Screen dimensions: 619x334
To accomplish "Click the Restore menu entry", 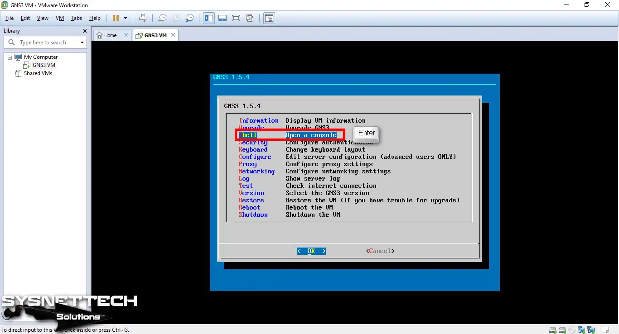I will pos(251,200).
